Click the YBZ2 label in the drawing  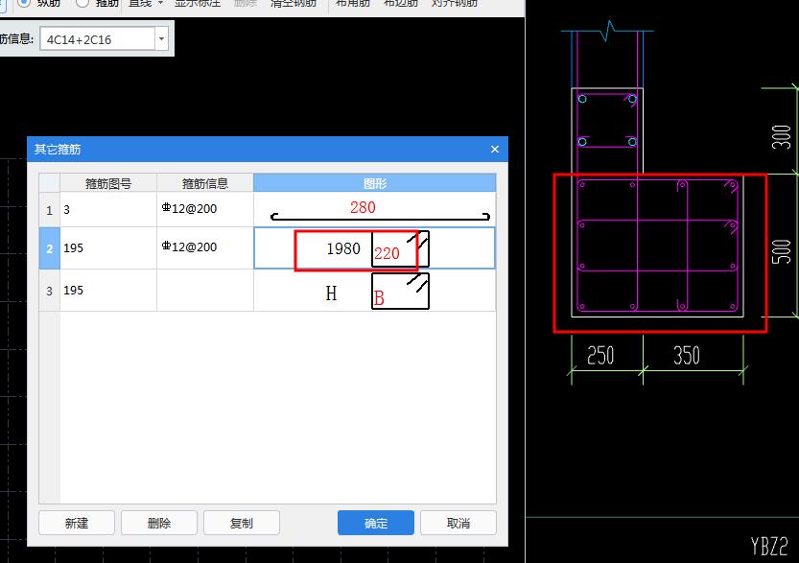click(769, 546)
